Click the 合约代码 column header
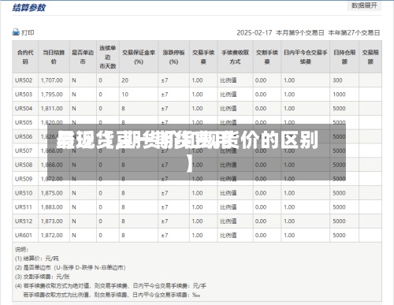 25,57
